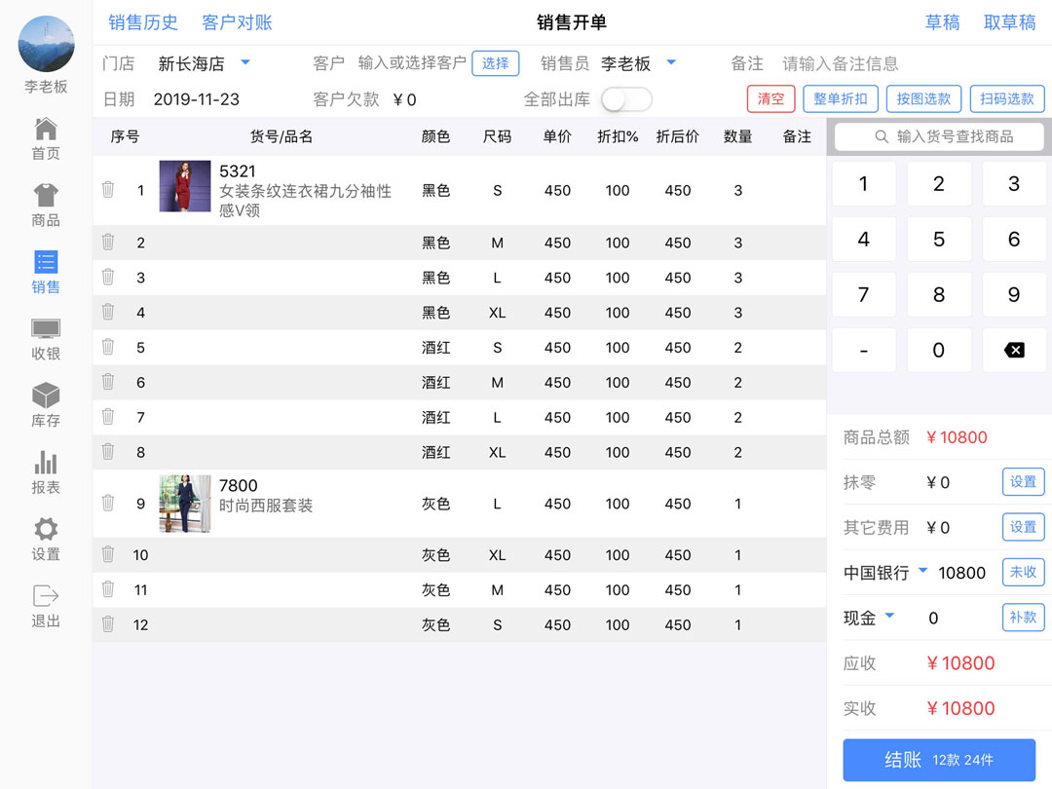Delete row 5 酒红 S with trash icon
1052x789 pixels.
(x=108, y=347)
